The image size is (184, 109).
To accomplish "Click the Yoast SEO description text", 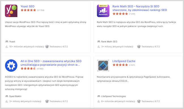I will pos(46,24).
